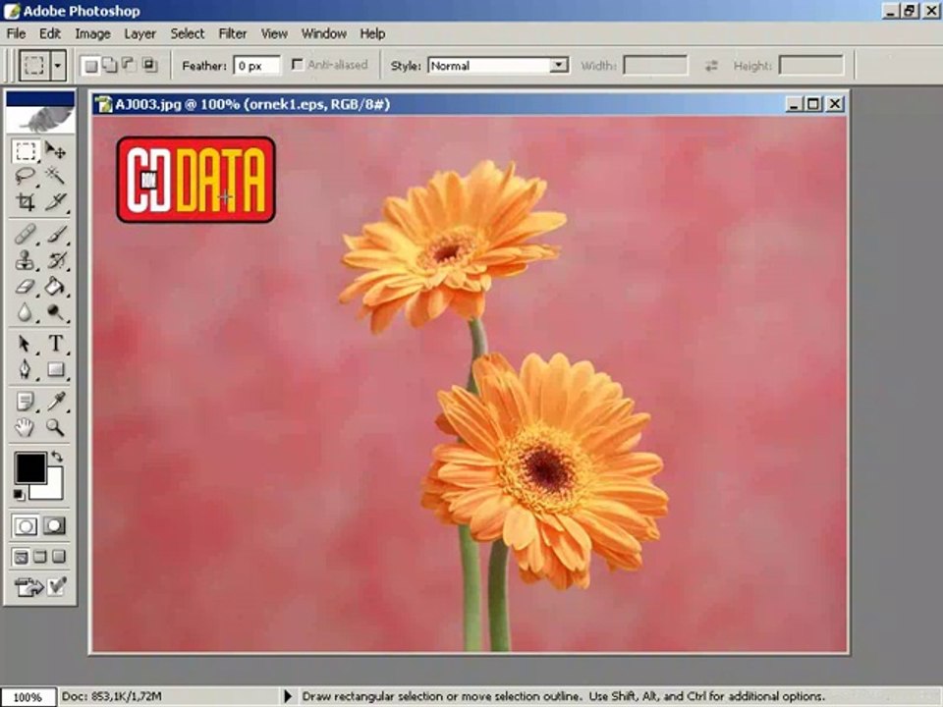Open the Filter menu

pyautogui.click(x=233, y=33)
